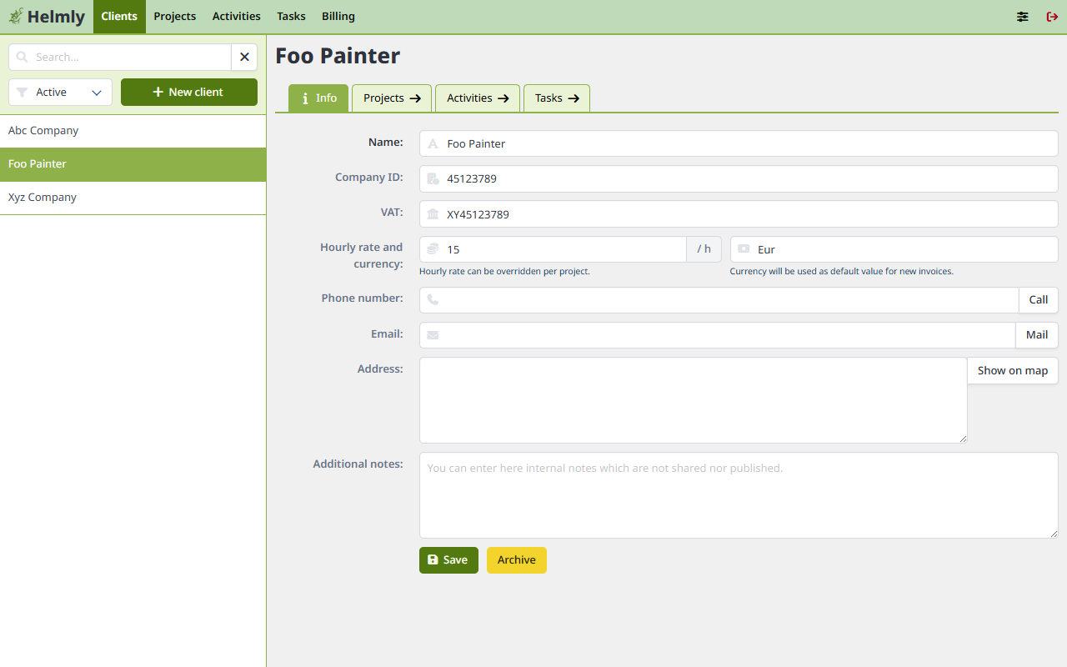
Task: Click the VAT input field
Action: tap(739, 214)
